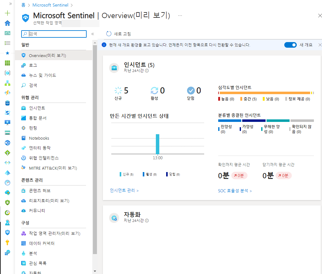Click the 중간 (5) severity legend swatch

[x=241, y=99]
